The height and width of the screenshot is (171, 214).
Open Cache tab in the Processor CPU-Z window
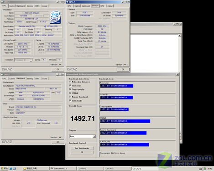click(x=12, y=6)
